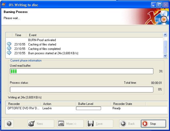Open help via question mark icon

coord(9,124)
